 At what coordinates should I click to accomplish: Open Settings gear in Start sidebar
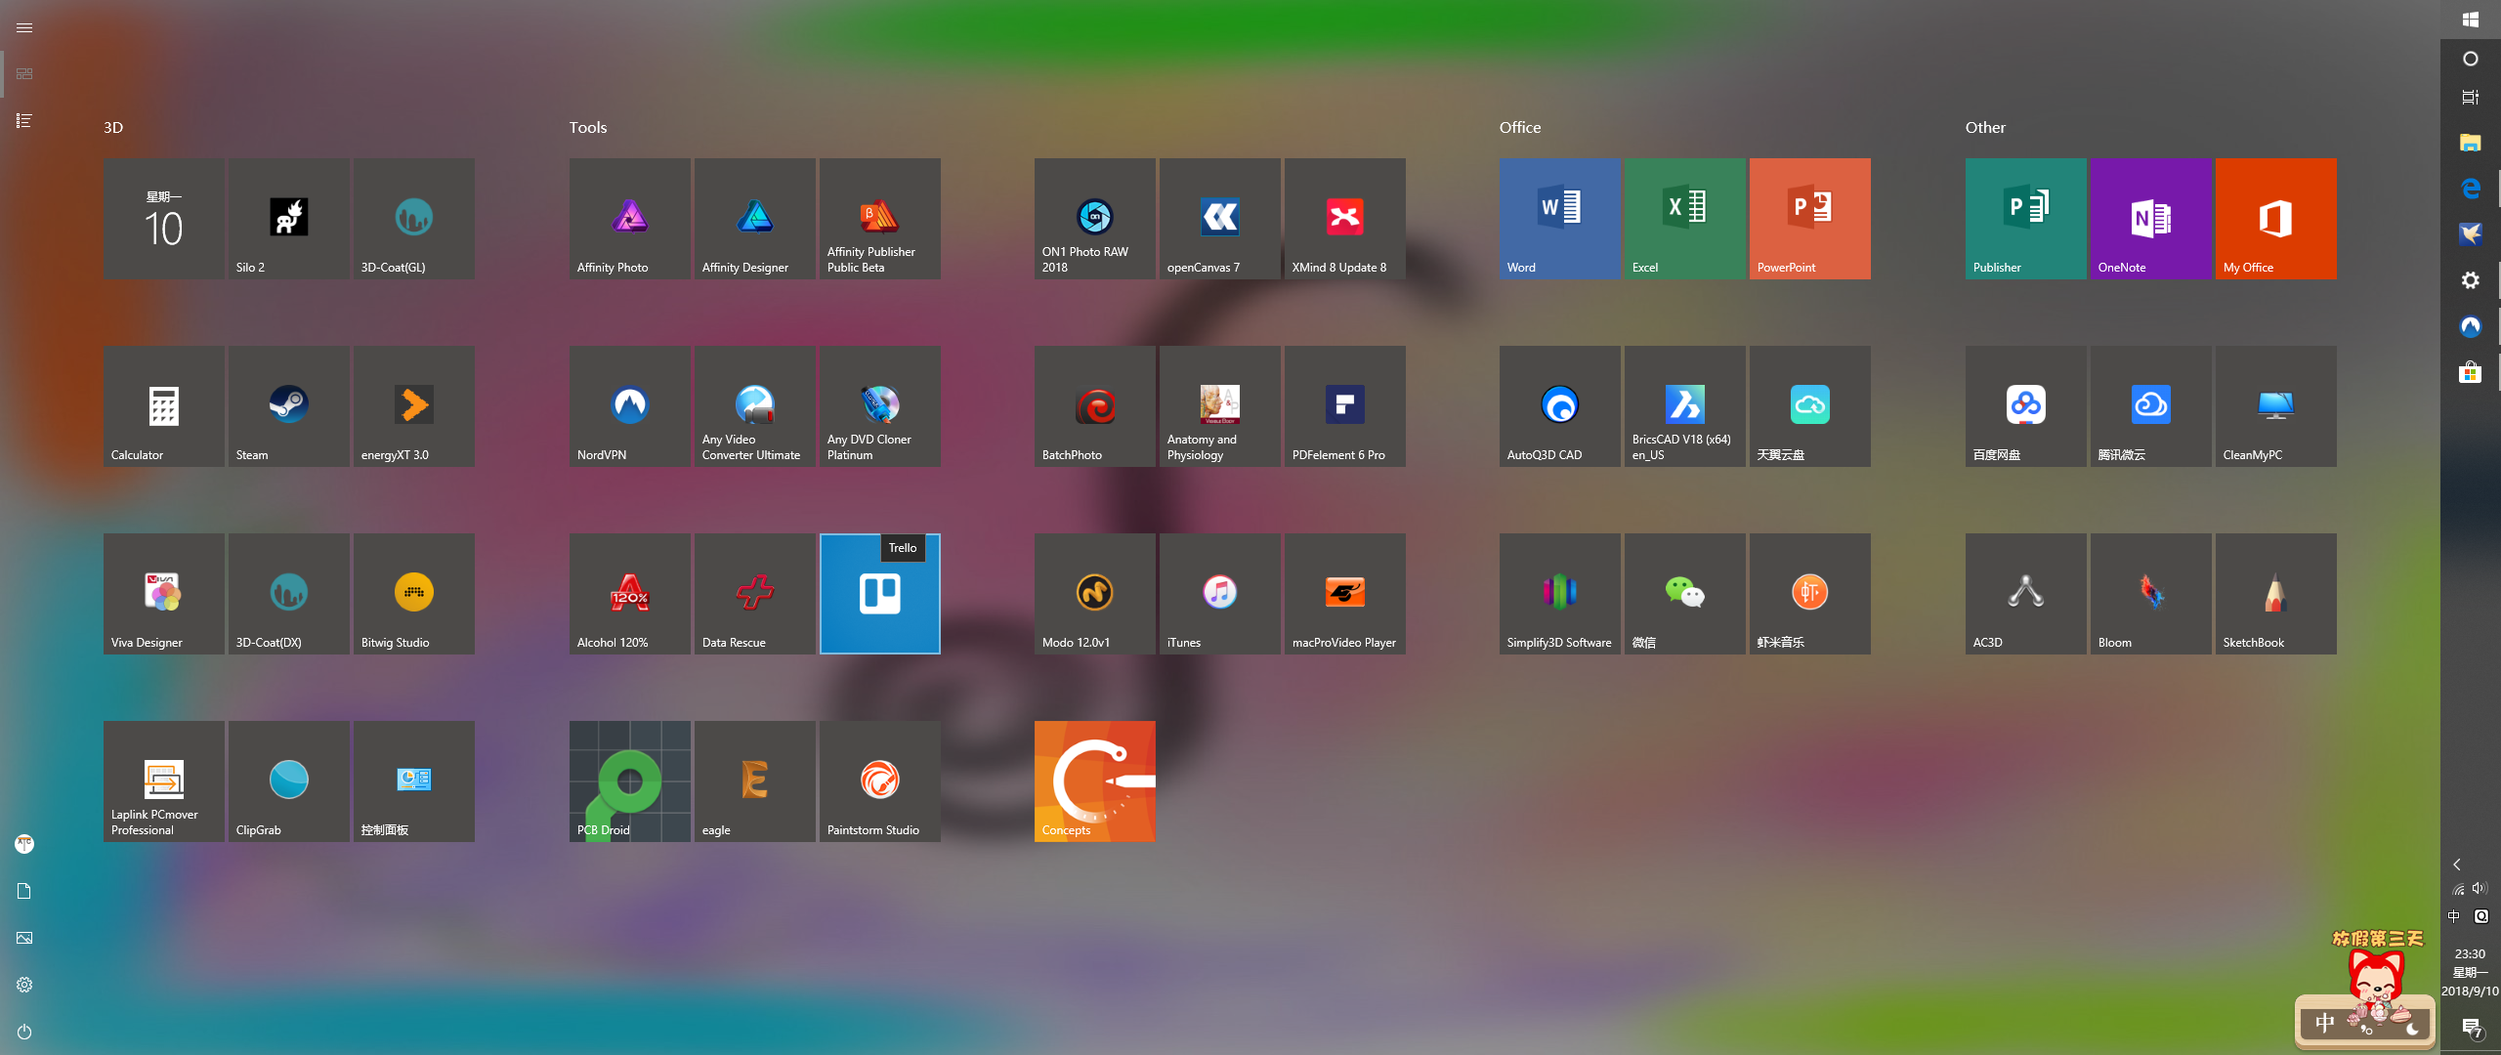point(24,985)
